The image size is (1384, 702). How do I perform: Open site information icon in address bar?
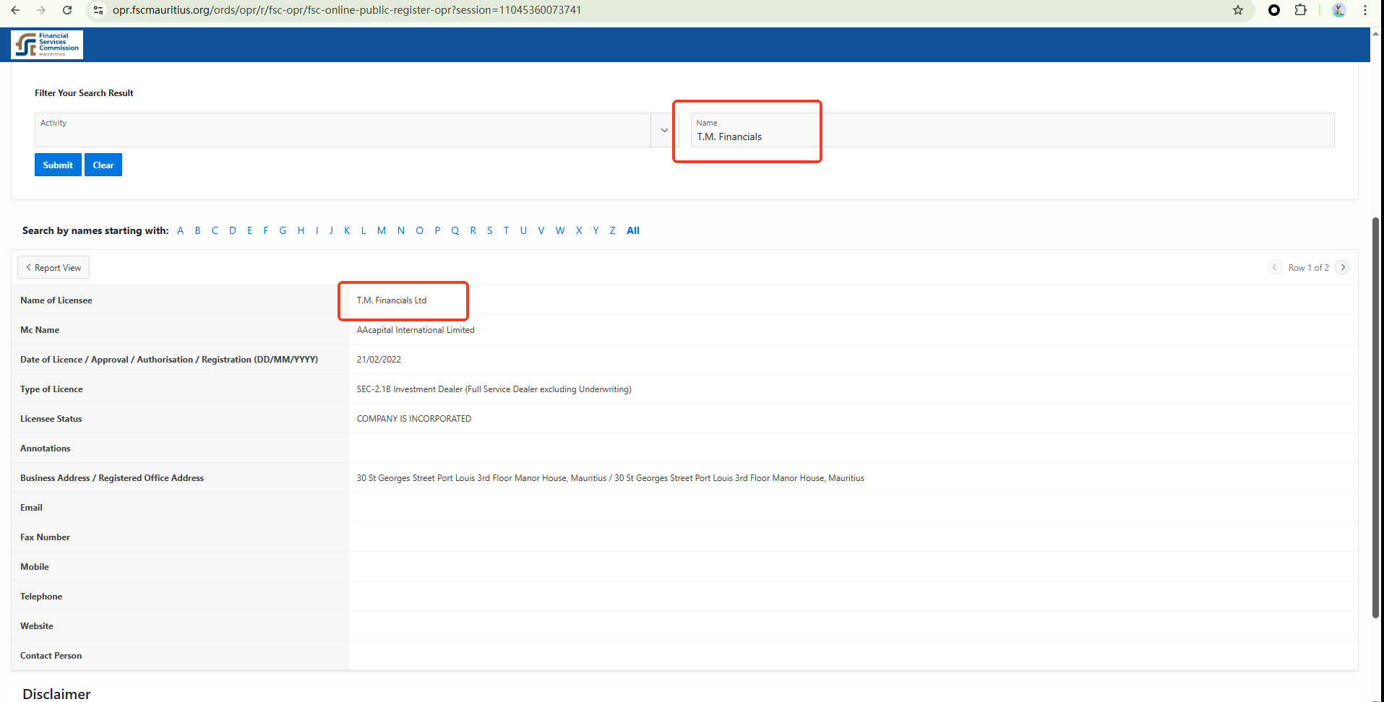click(x=98, y=10)
